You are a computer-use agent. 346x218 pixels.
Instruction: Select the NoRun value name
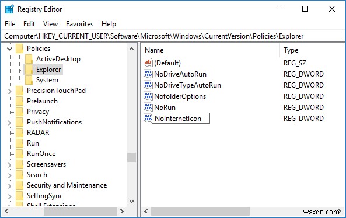165,108
